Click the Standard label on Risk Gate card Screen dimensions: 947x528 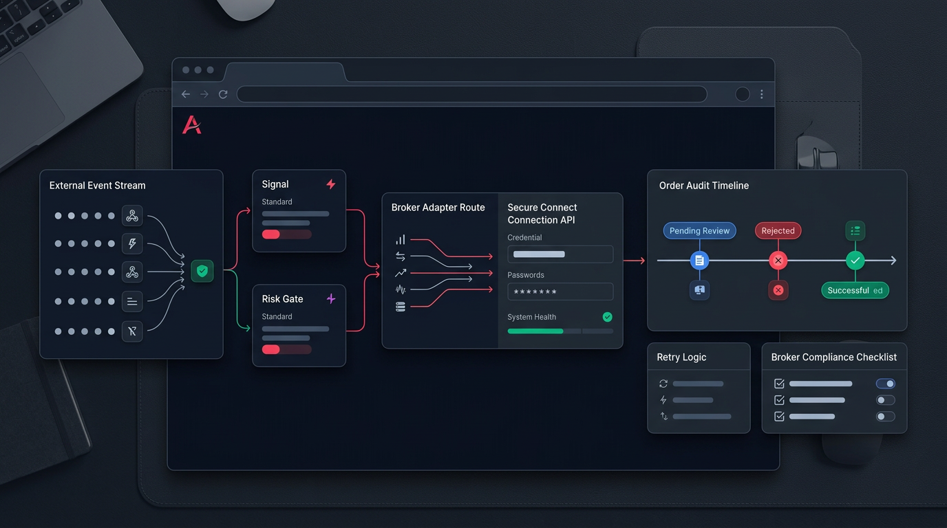pos(277,317)
